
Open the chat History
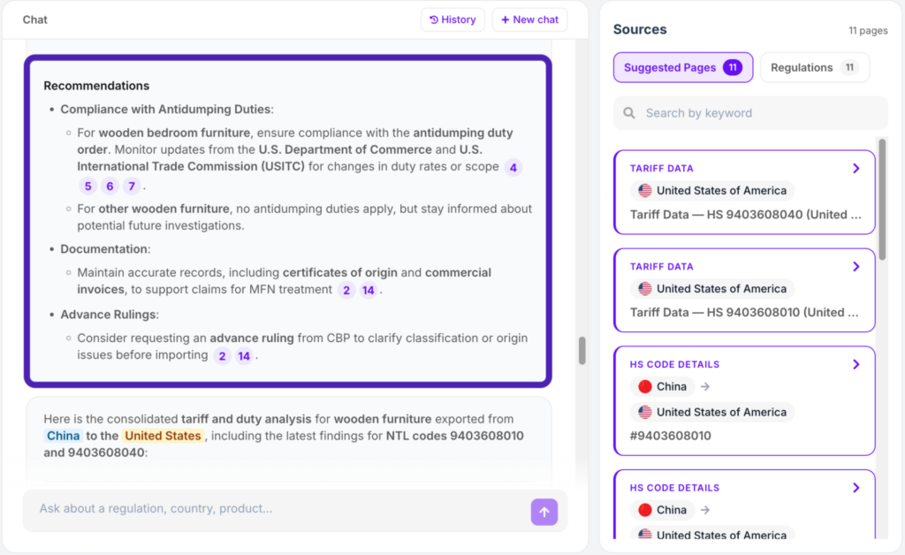coord(452,19)
